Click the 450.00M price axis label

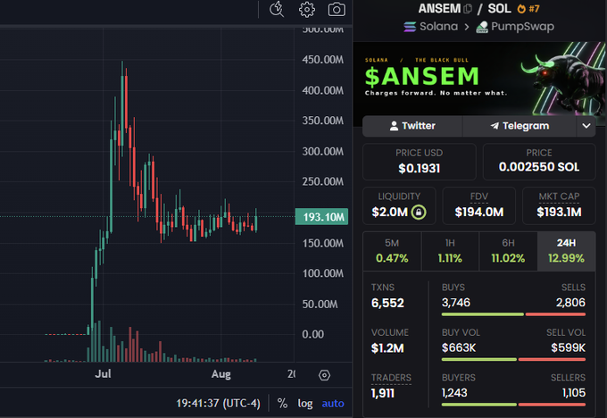click(x=323, y=60)
